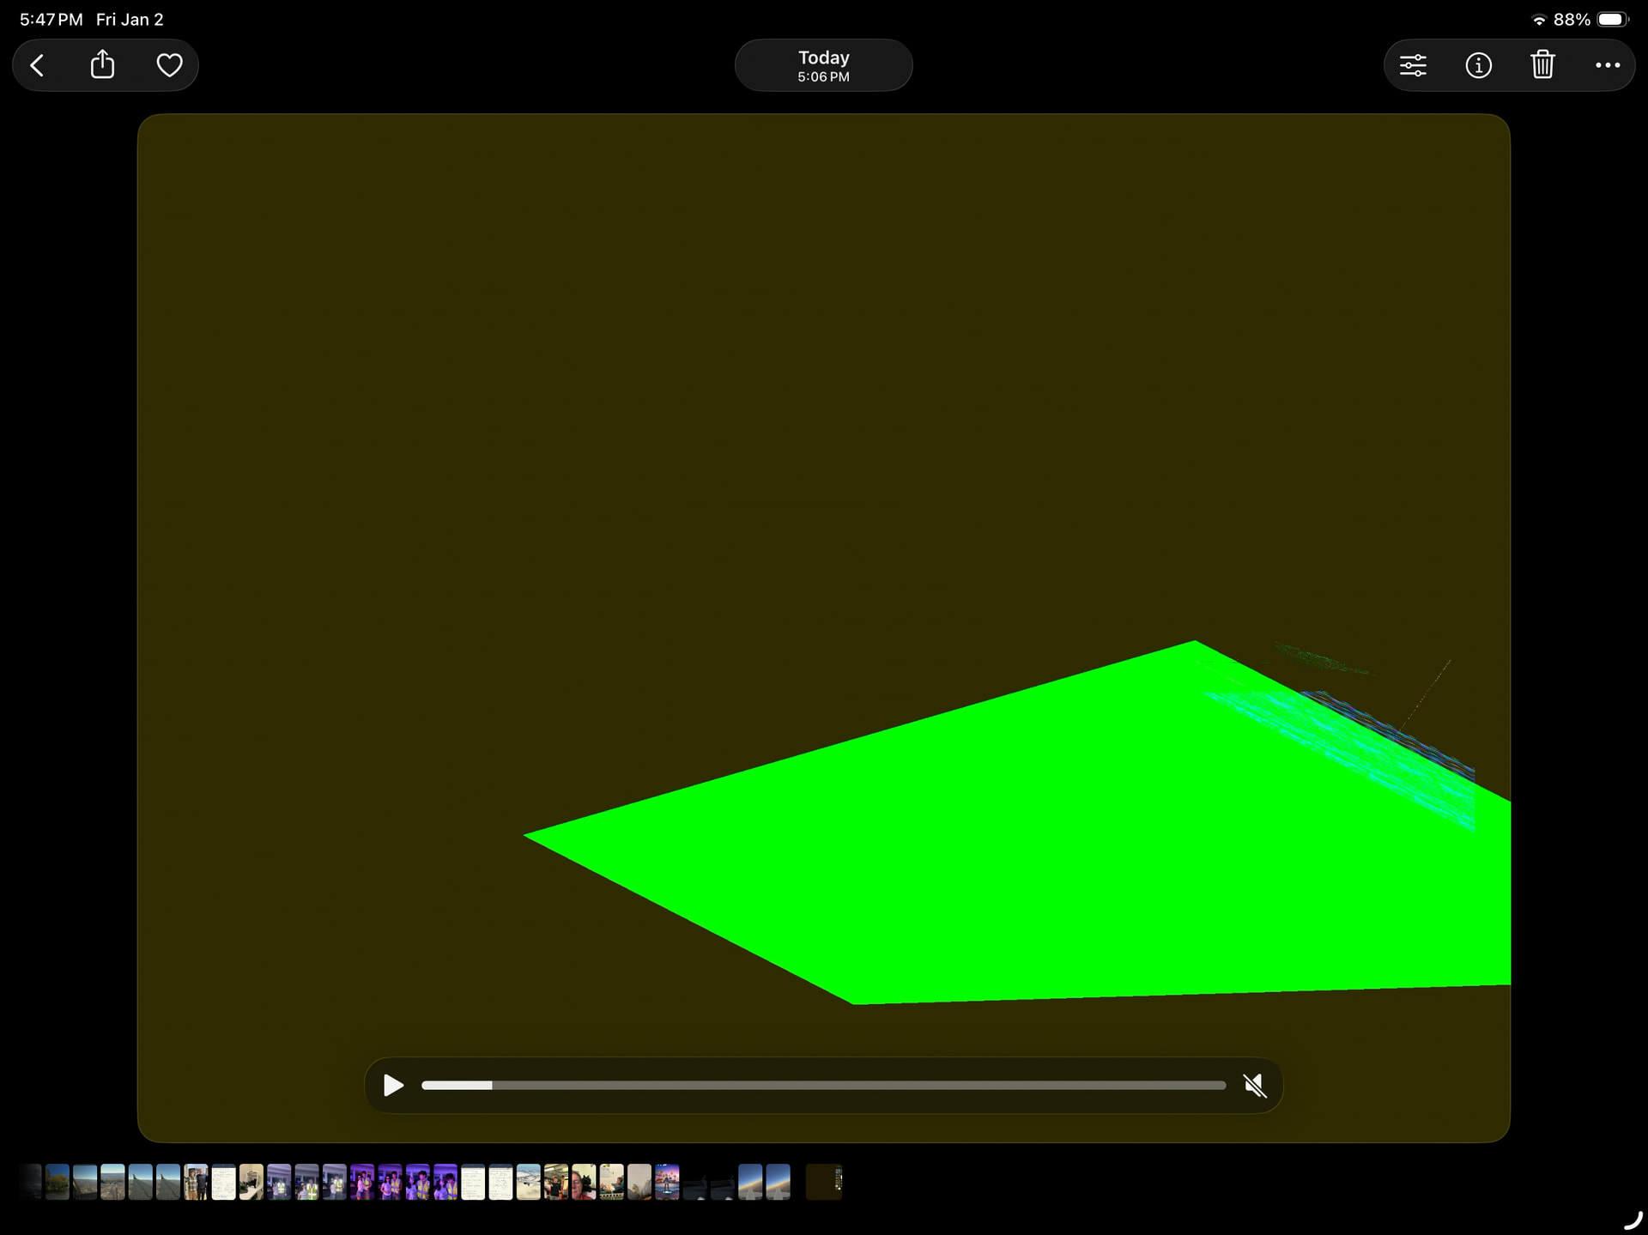Open the three-dots more menu
Image resolution: width=1648 pixels, height=1235 pixels.
coord(1607,65)
